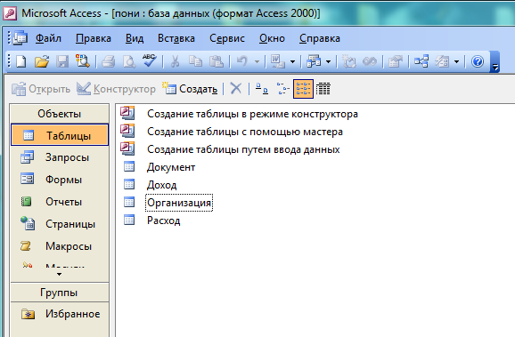Click the File Search icon
This screenshot has height=337, width=515.
point(83,61)
